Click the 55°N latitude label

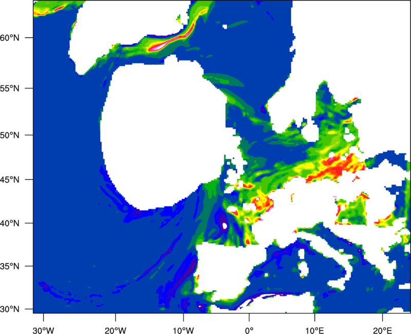(10, 88)
